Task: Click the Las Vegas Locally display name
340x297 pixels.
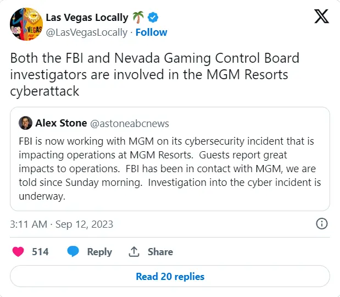Action: (x=87, y=18)
